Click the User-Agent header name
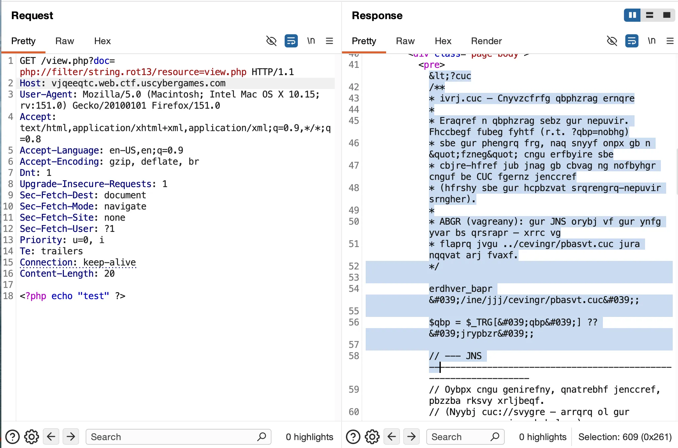678x448 pixels. tap(46, 95)
